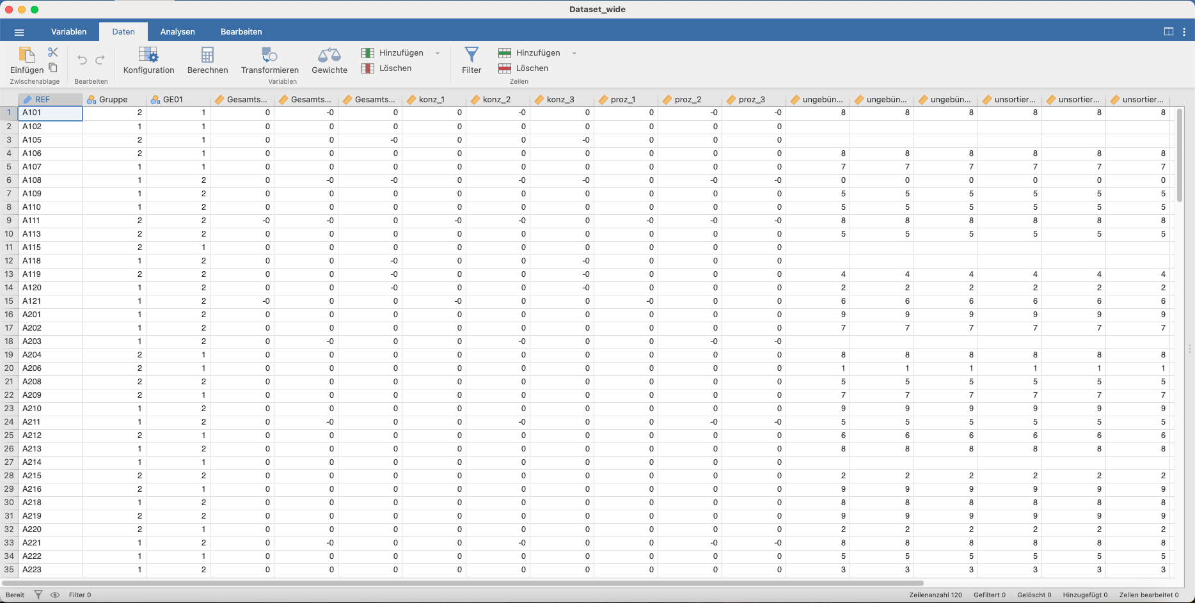Viewport: 1195px width, 603px height.
Task: Click the vertical scrollbar of the data grid
Action: (1180, 155)
